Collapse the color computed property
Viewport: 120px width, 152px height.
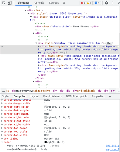pos(2,142)
